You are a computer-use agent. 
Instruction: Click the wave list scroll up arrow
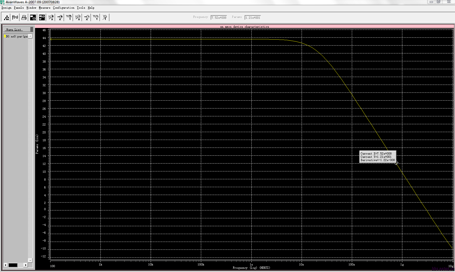click(x=30, y=36)
